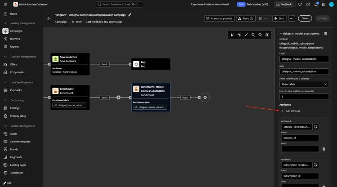Edit campaign name with pencil icon
This screenshot has width=337, height=187.
click(129, 15)
